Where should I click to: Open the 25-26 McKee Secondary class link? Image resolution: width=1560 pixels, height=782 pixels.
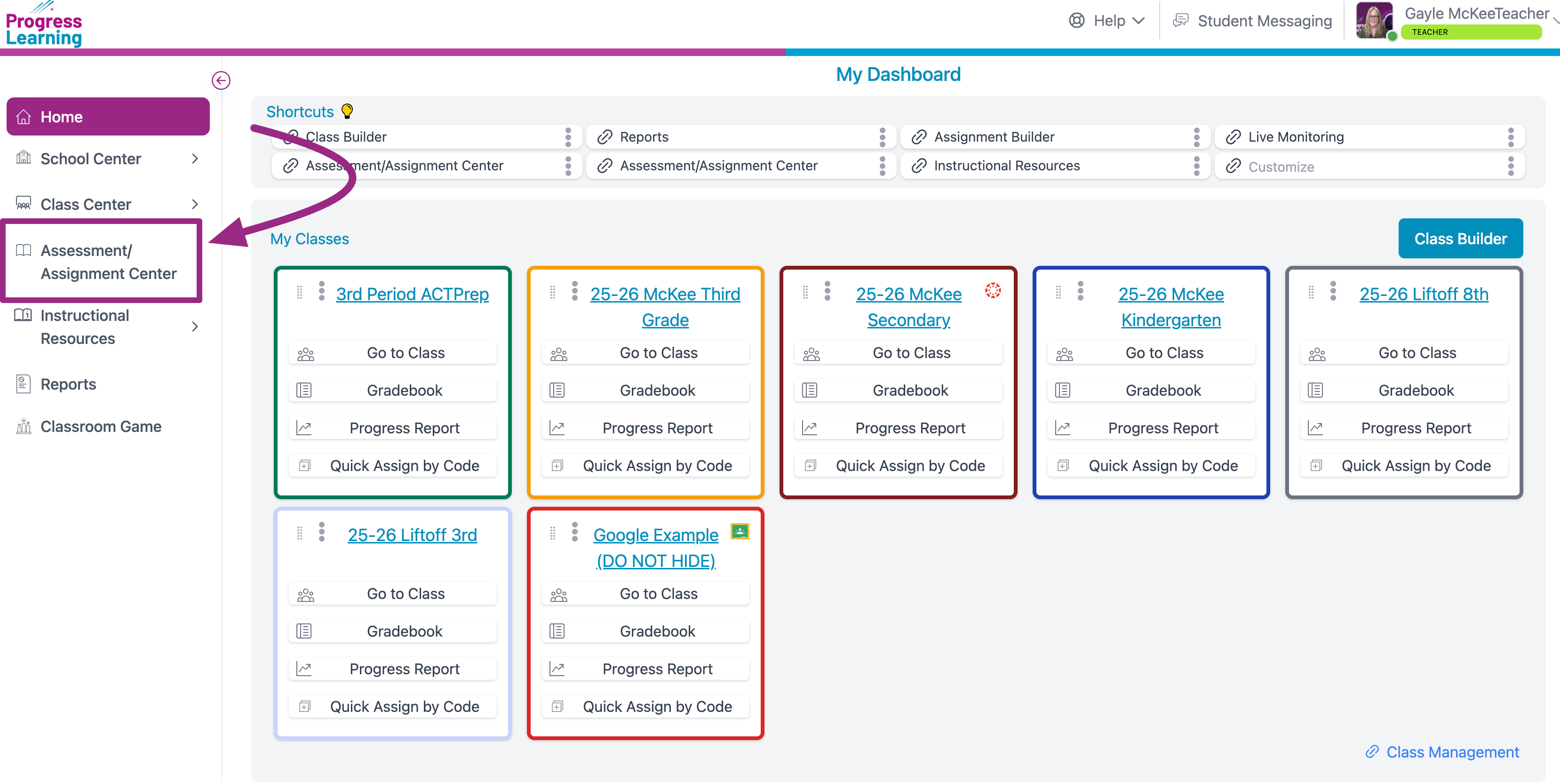[x=908, y=306]
